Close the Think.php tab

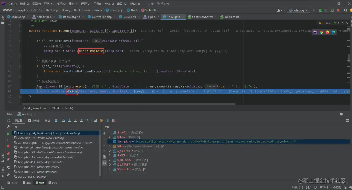tap(183, 17)
